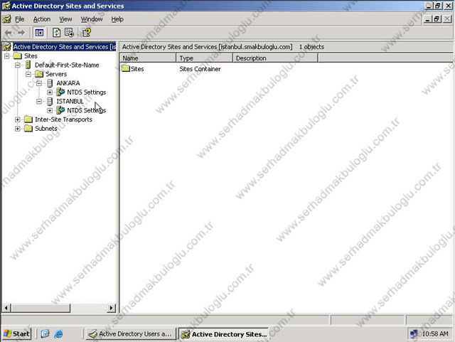Click the Servers folder icon
455x342 pixels.
[39, 74]
